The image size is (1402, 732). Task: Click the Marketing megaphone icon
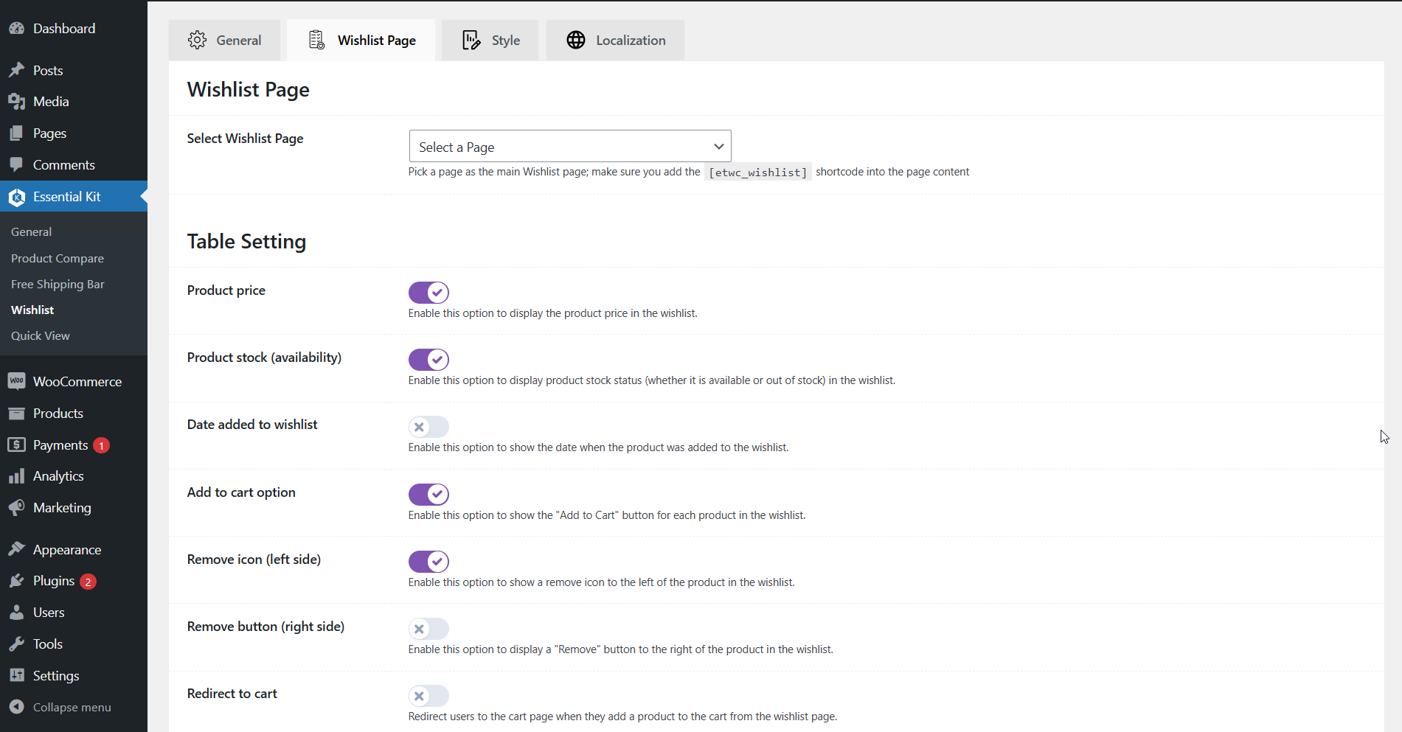[16, 508]
